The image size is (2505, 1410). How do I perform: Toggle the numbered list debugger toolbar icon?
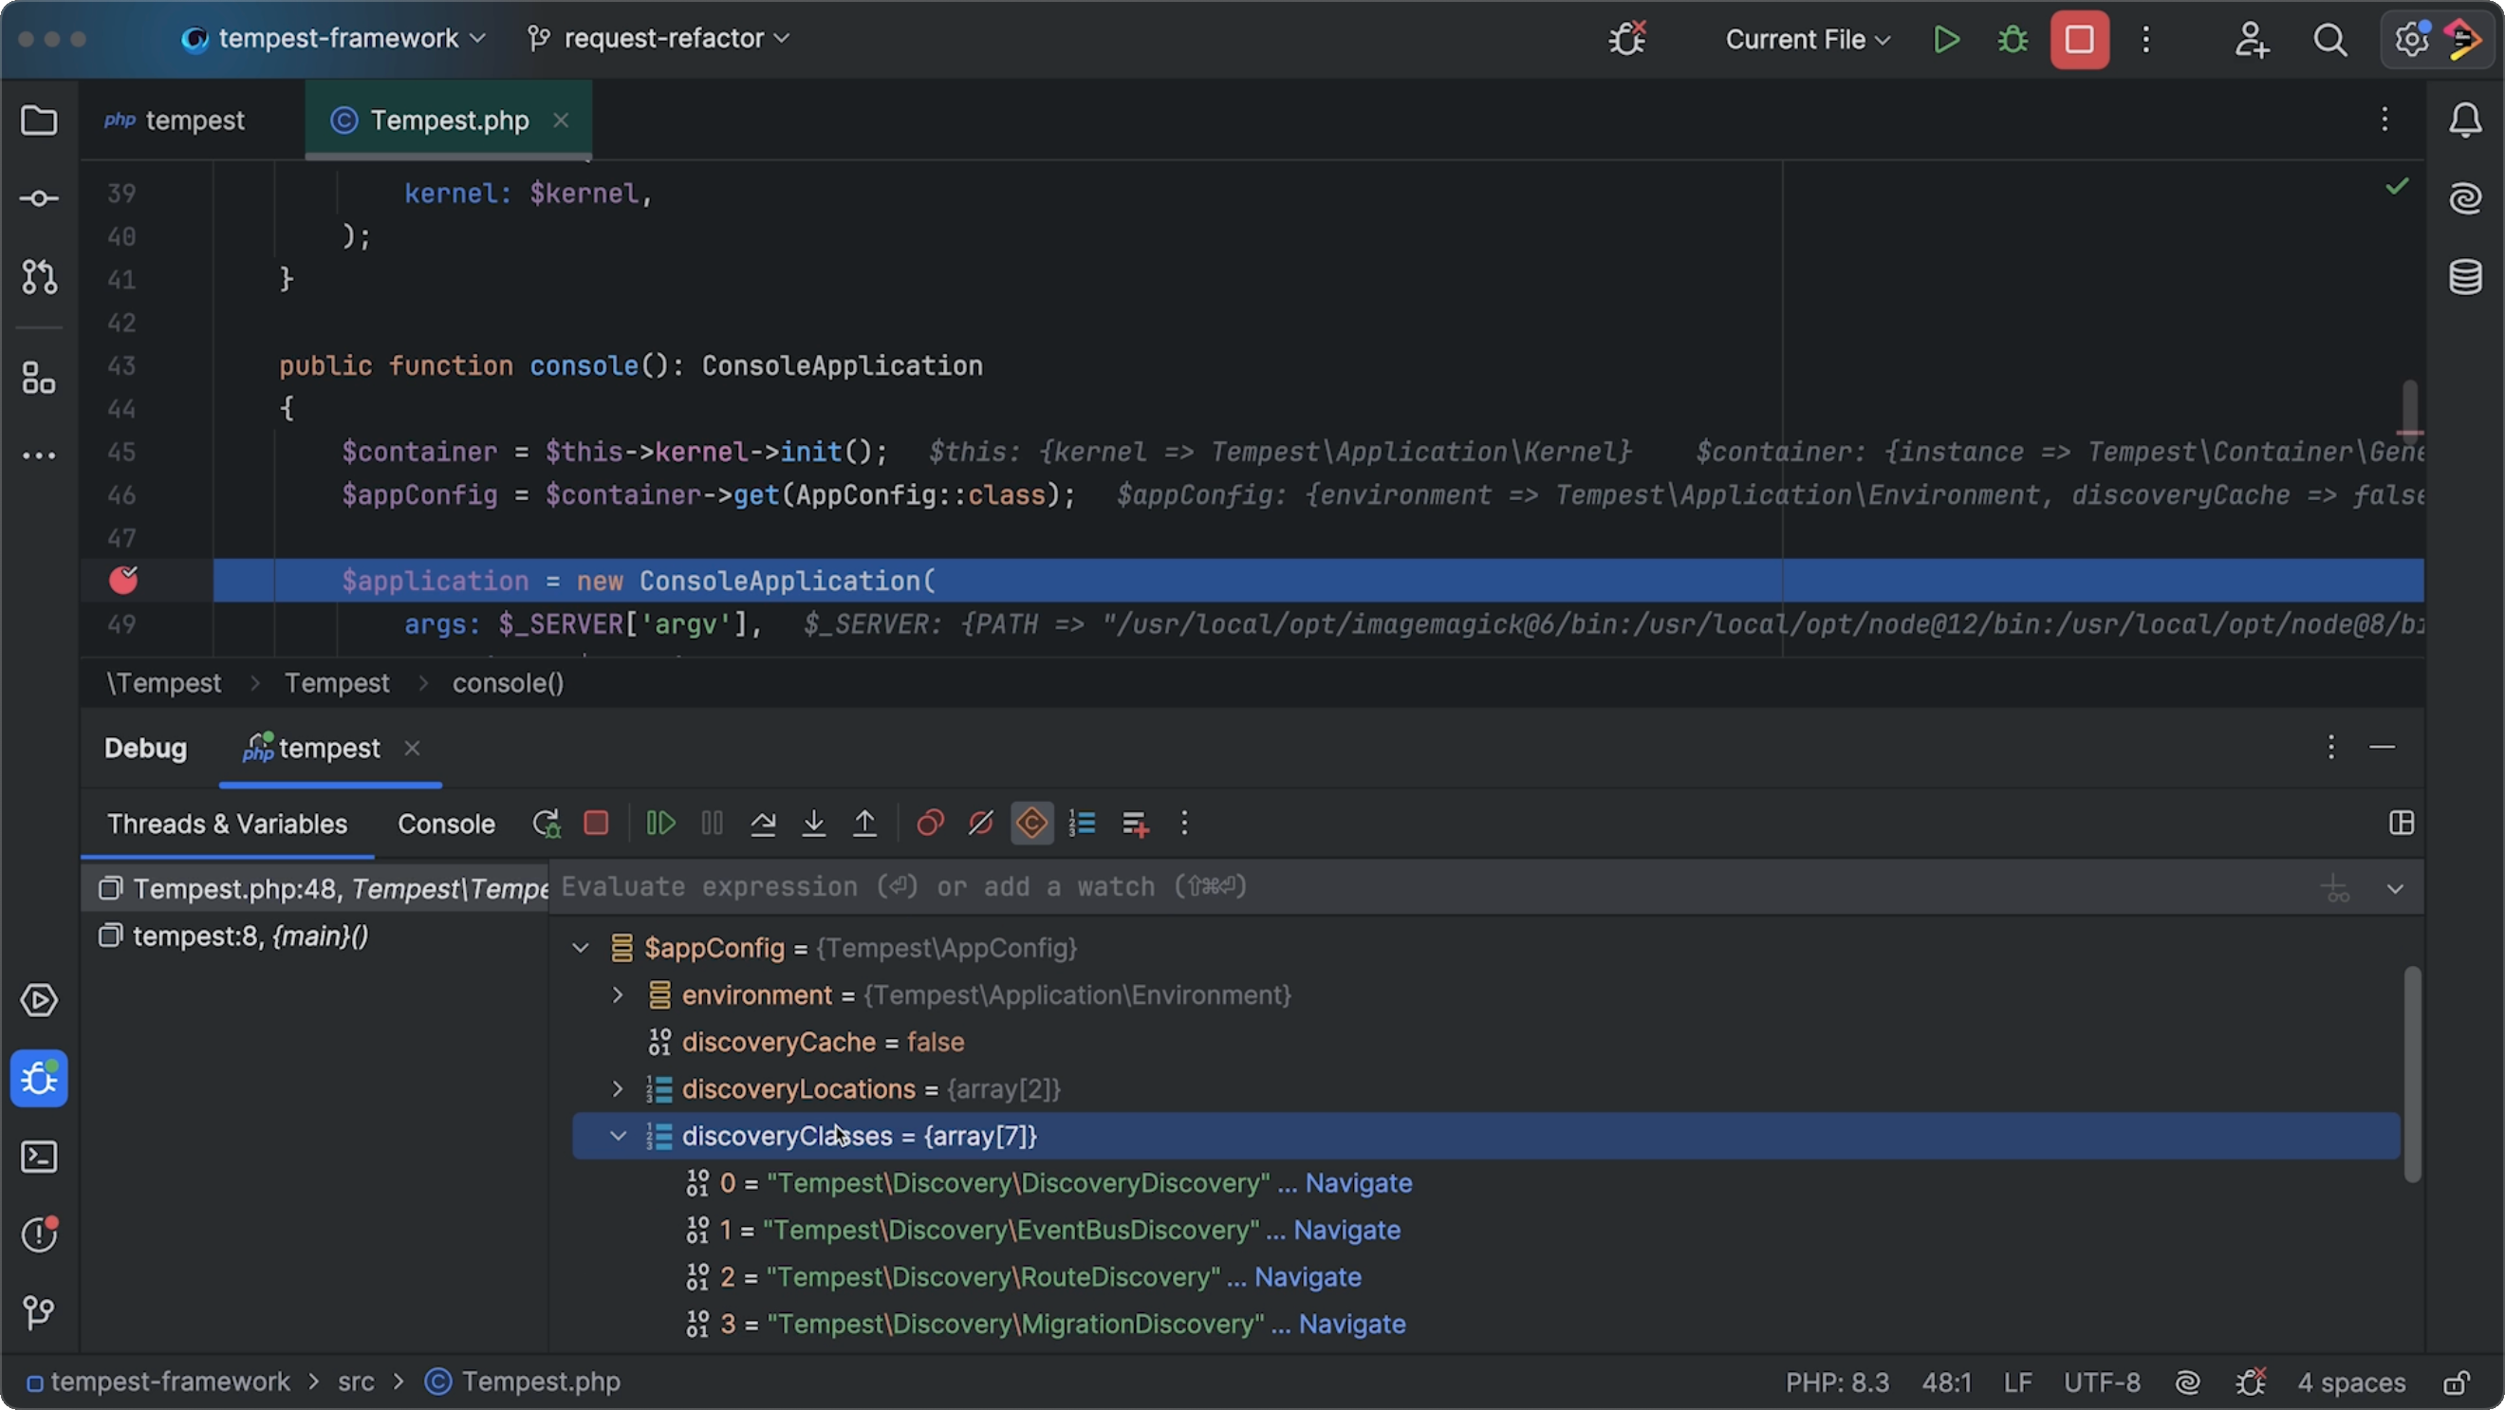pyautogui.click(x=1083, y=824)
